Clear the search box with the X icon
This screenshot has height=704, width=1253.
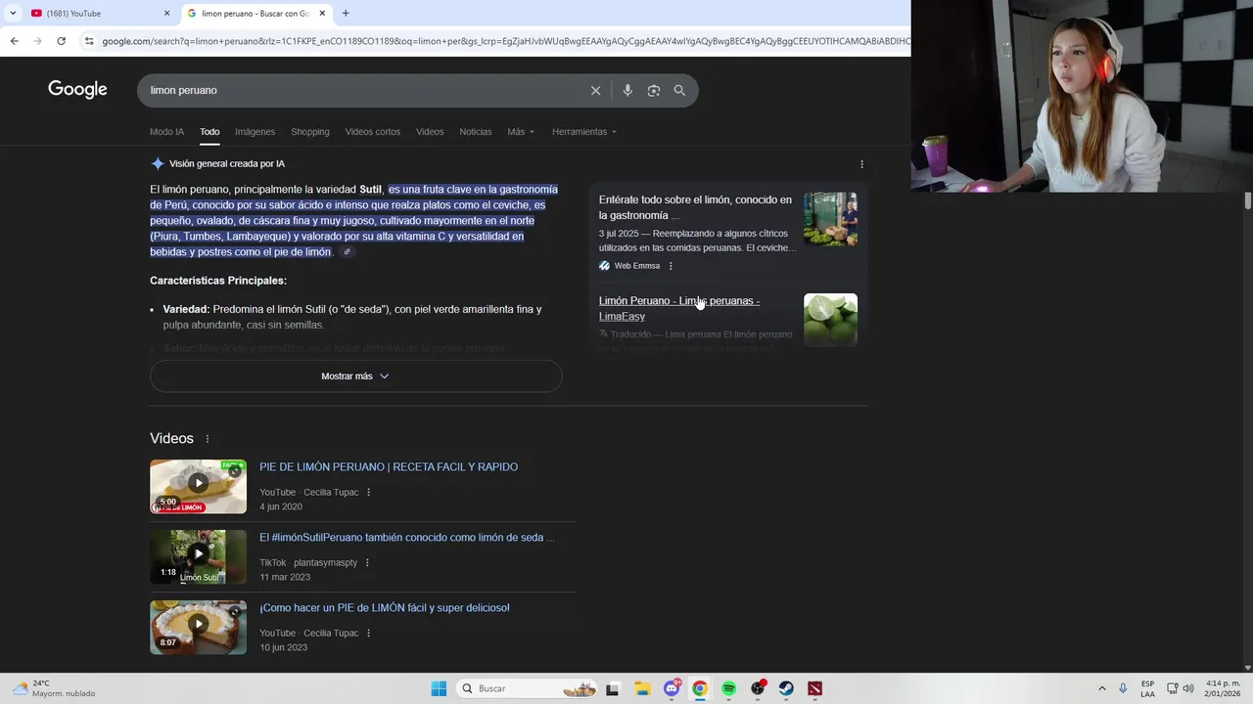(595, 90)
